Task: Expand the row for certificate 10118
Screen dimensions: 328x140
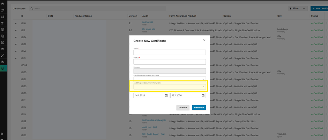Action: tap(16, 24)
